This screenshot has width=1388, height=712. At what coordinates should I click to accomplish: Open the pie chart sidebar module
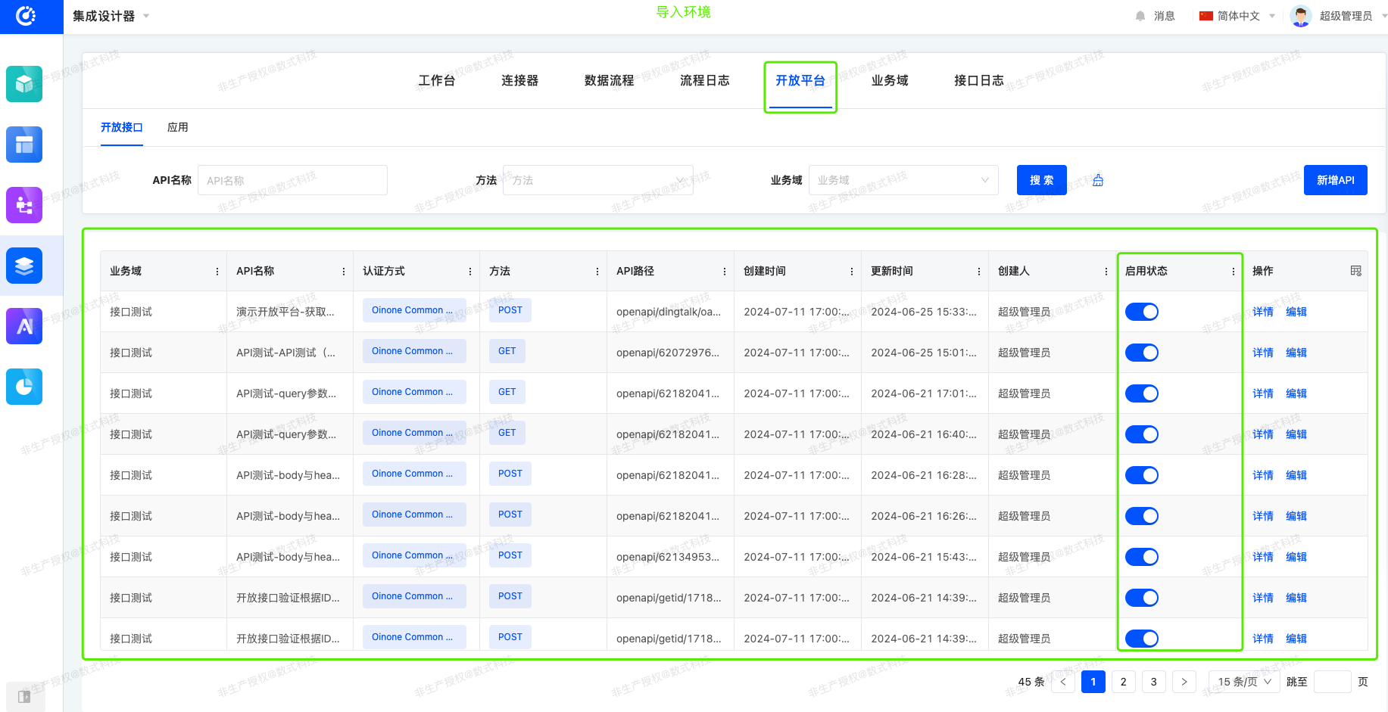24,387
